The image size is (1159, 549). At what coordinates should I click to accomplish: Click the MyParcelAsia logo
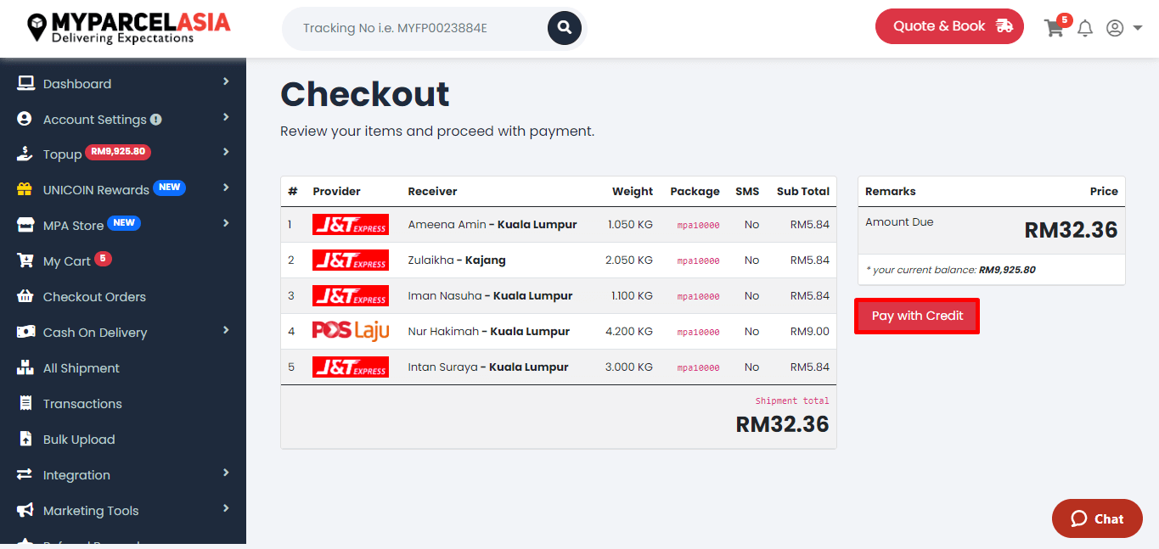(x=128, y=27)
